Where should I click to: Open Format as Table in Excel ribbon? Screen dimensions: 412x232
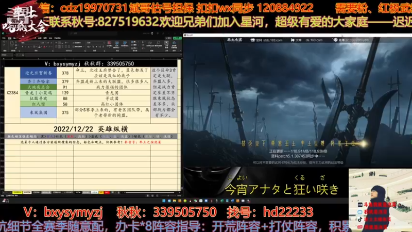(116, 44)
